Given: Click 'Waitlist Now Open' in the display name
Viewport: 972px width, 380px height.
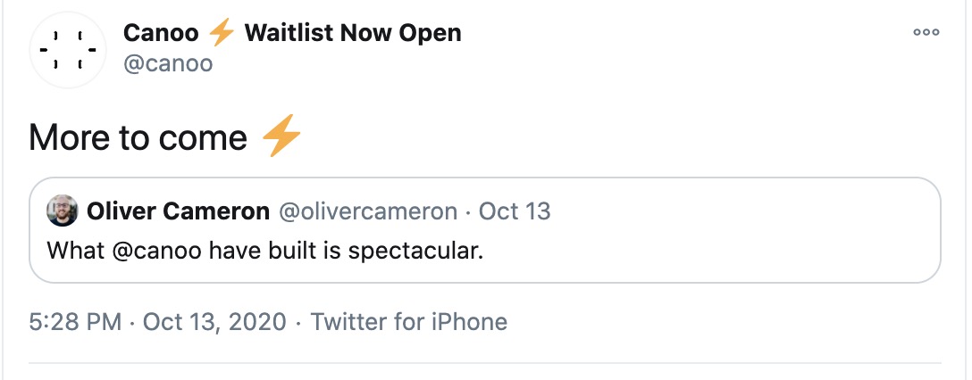Looking at the screenshot, I should pos(353,33).
